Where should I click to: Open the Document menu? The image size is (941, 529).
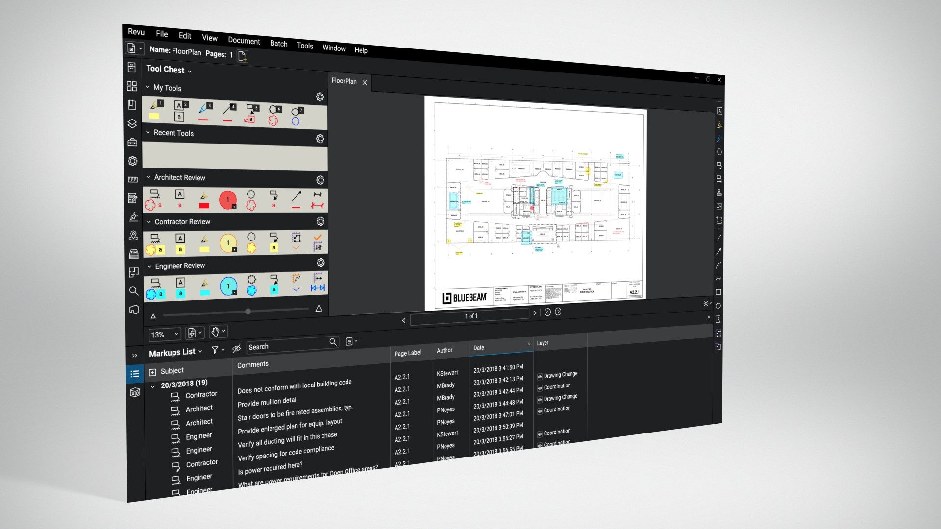[244, 41]
